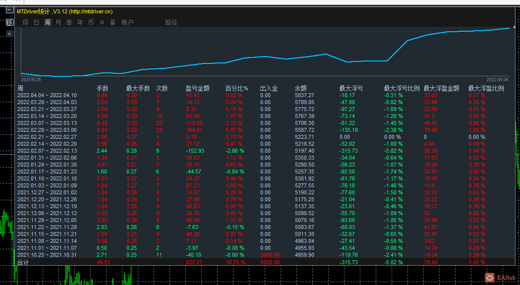Open the M tab icon

pos(102,23)
